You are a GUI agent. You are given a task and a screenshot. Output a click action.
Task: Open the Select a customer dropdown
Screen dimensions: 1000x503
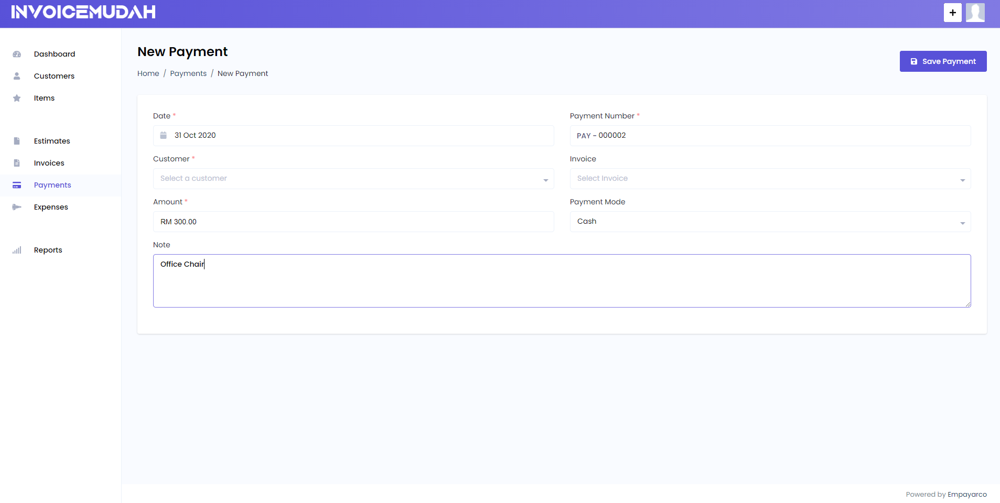click(x=353, y=179)
